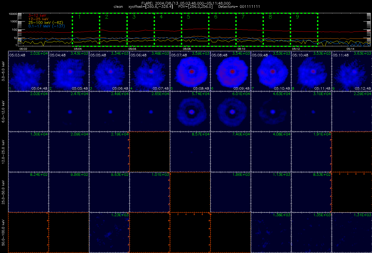The image size is (372, 253).
Task: Click the '10000' count-rate axis label
Action: coord(13,14)
